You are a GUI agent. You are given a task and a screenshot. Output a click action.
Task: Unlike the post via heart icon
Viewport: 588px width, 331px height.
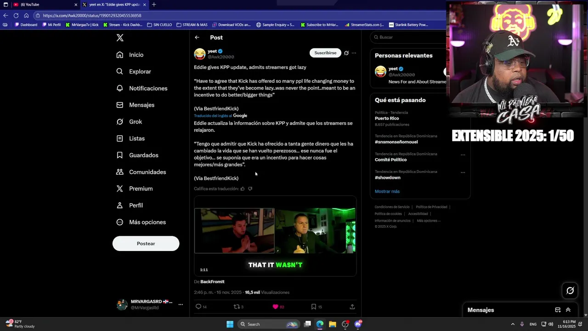point(276,307)
